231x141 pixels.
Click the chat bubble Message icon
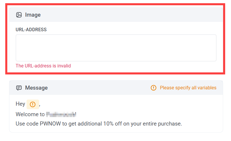19,88
